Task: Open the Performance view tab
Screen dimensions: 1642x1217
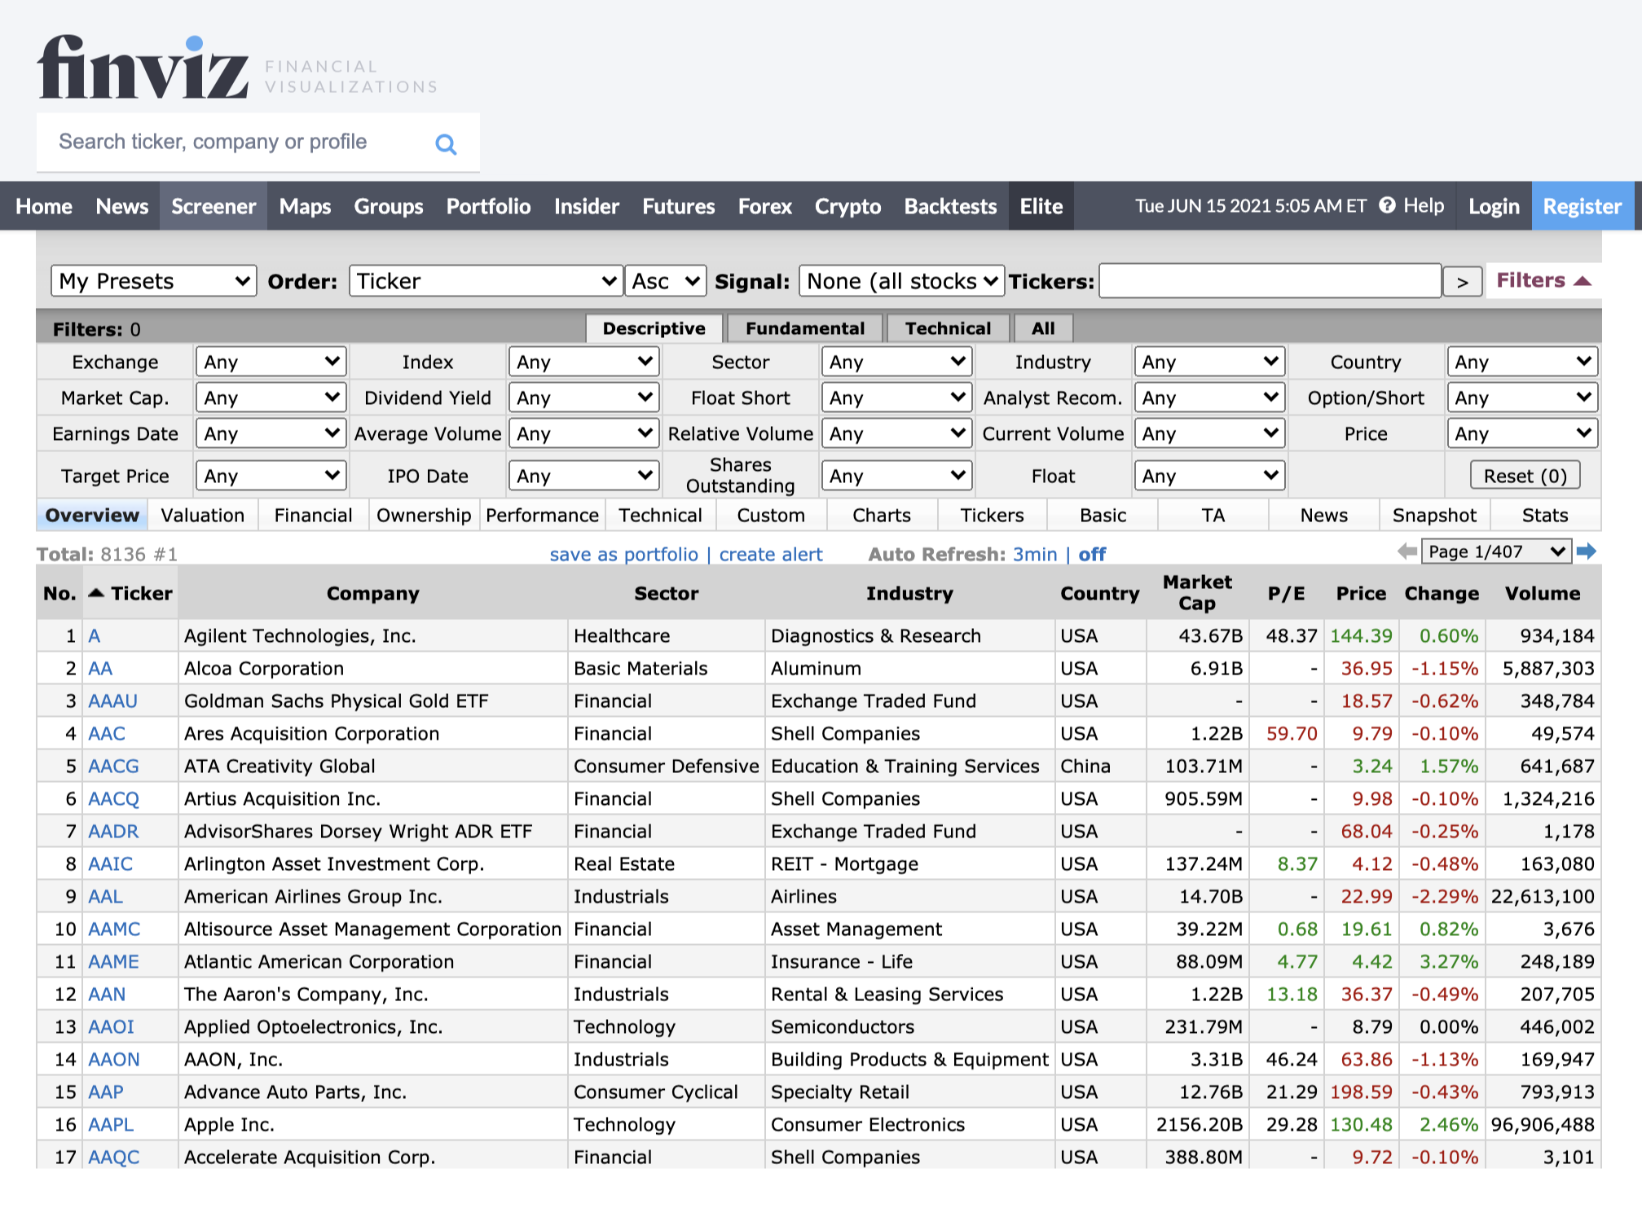Action: coord(543,516)
